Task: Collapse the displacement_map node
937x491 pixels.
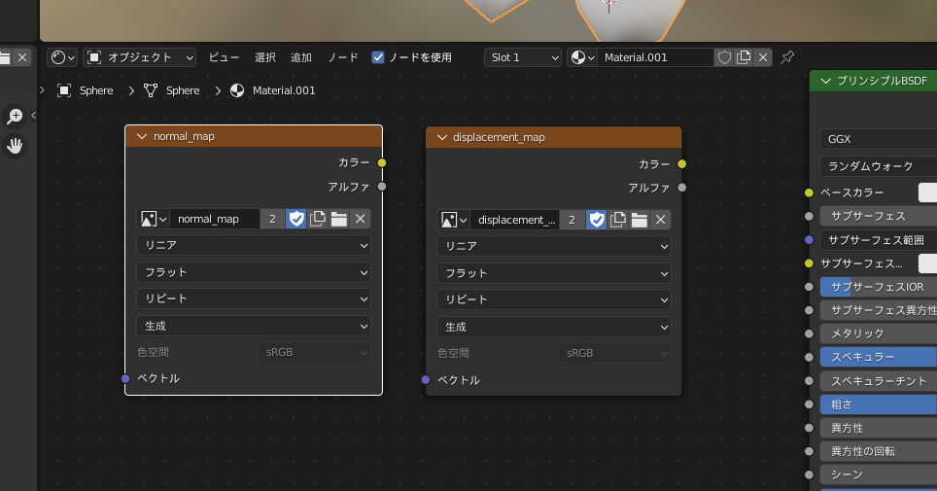Action: tap(442, 137)
